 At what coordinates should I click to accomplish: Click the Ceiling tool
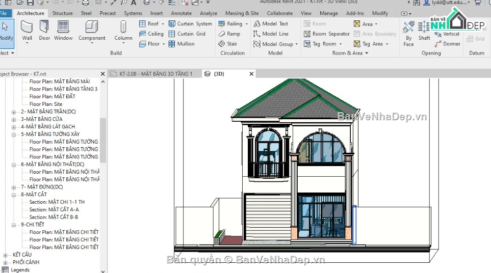coord(151,34)
